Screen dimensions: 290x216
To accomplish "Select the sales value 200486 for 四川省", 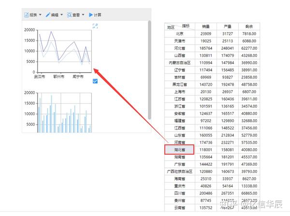I will (x=206, y=193).
